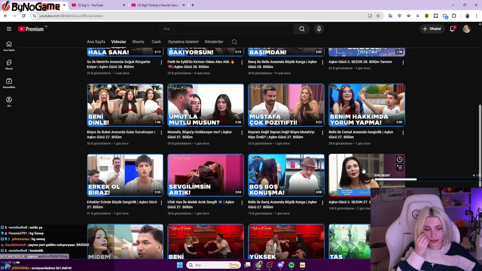Start voice search with the microphone
The image size is (482, 271).
tap(319, 29)
